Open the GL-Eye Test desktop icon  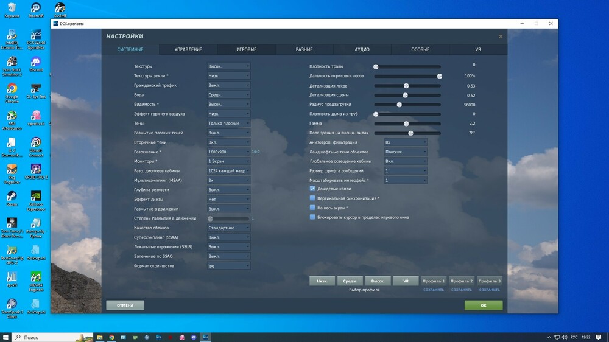tap(36, 91)
